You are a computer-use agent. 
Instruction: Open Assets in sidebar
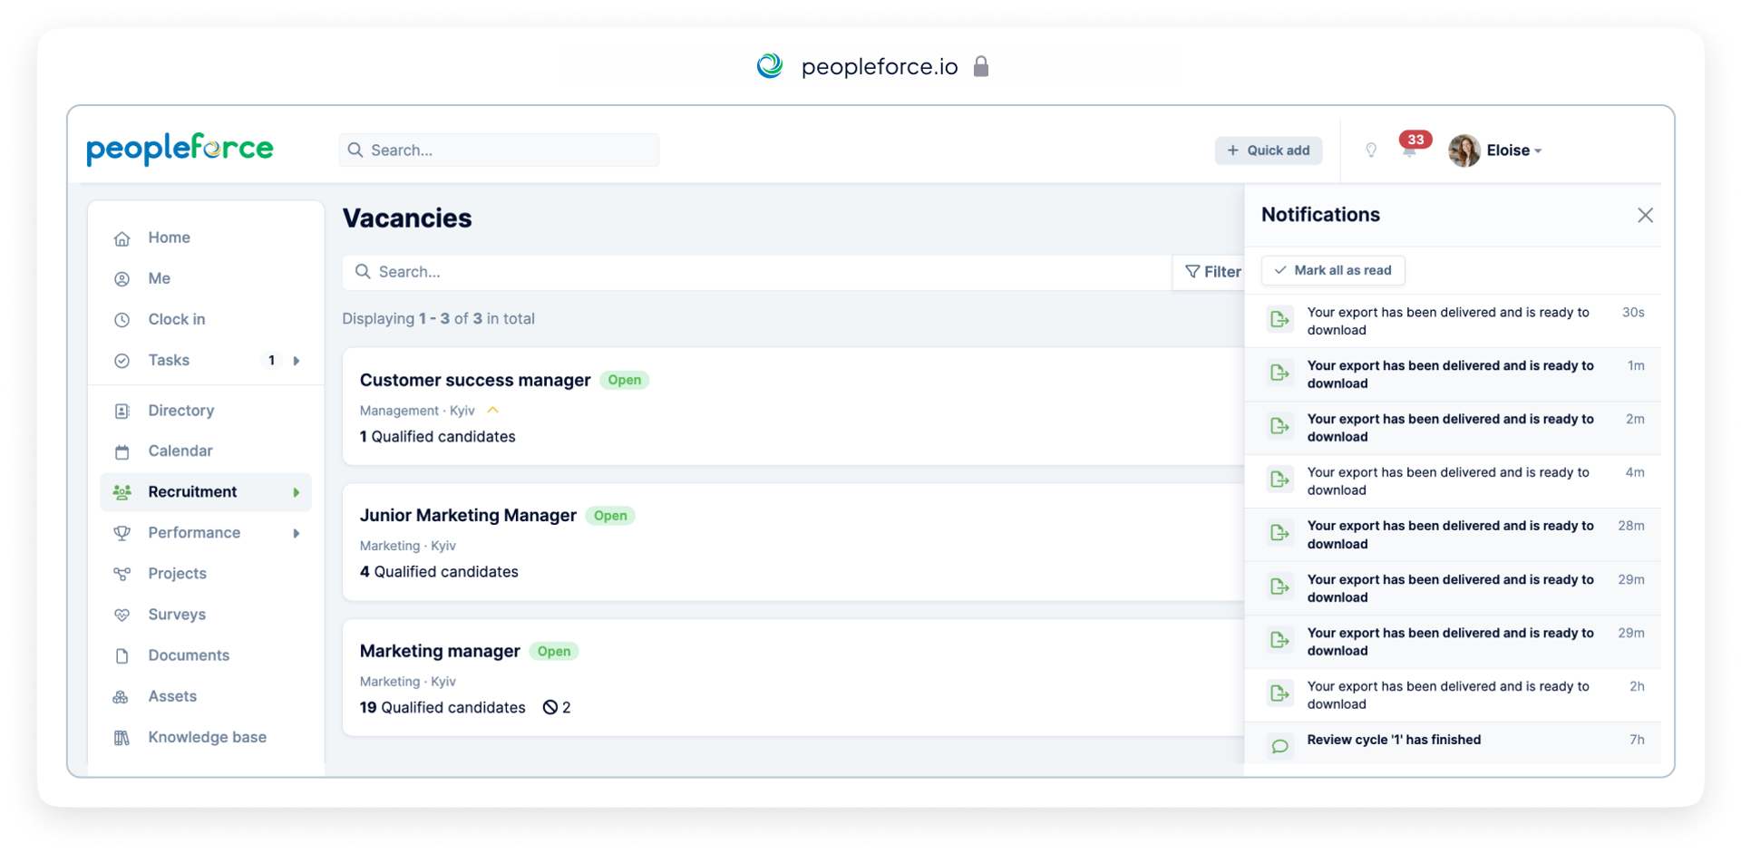[x=172, y=696]
